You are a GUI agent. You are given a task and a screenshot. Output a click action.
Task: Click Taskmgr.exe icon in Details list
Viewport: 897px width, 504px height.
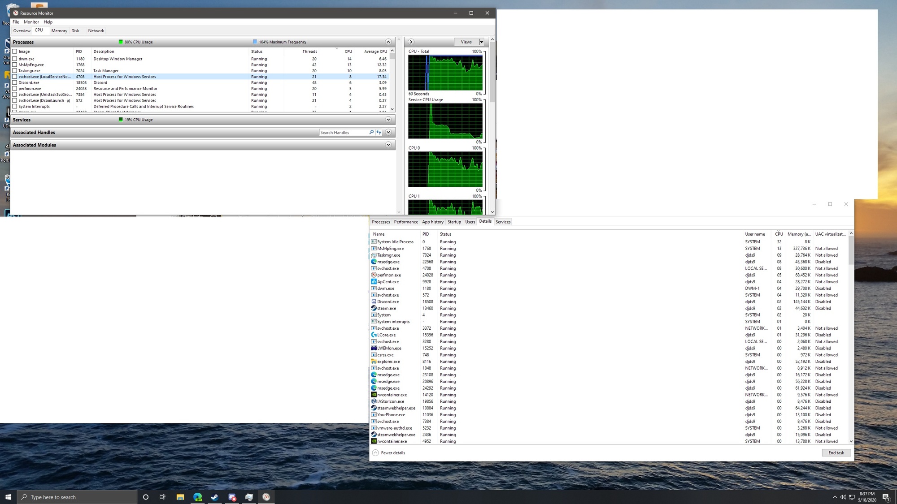[374, 255]
